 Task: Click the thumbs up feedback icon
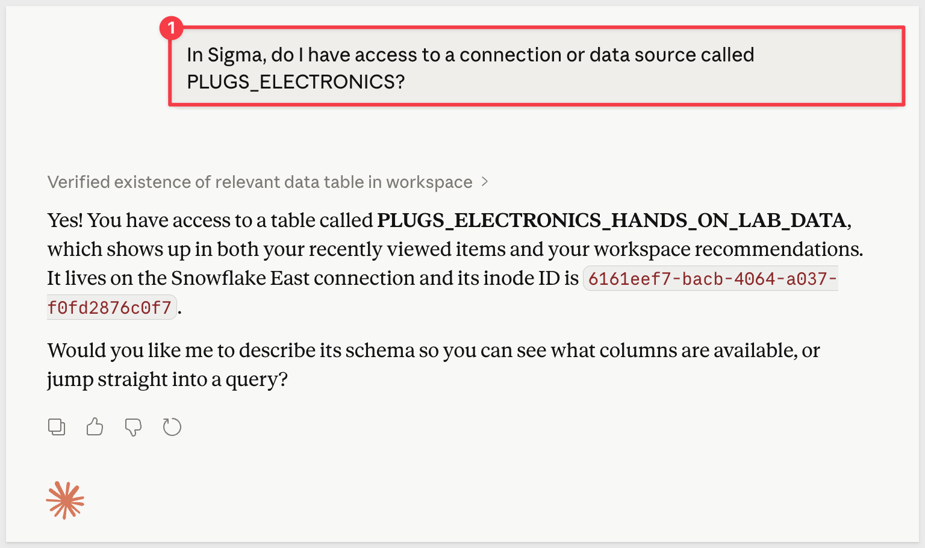coord(95,427)
